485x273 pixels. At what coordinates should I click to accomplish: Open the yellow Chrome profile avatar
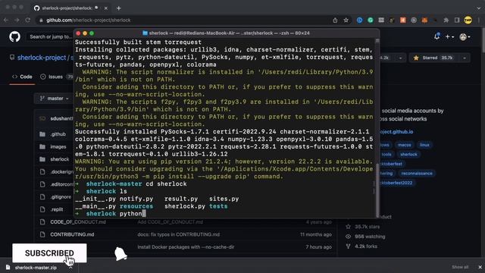(x=468, y=20)
